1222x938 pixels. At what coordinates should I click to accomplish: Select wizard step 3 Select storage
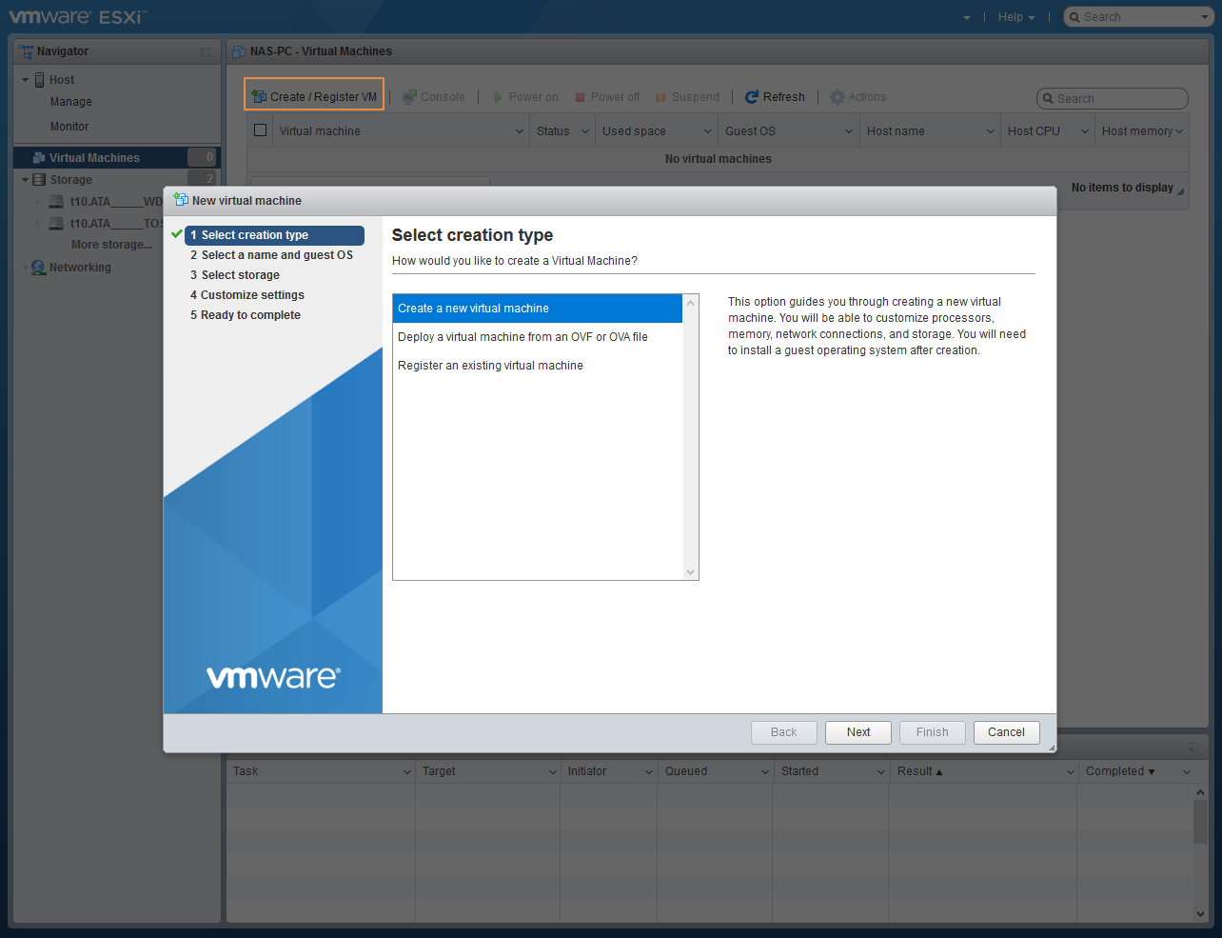(x=235, y=275)
